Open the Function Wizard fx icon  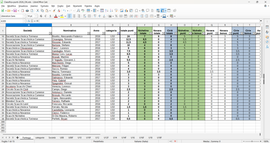29,21
